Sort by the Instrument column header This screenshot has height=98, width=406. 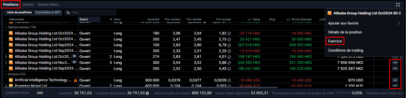pos(16,20)
